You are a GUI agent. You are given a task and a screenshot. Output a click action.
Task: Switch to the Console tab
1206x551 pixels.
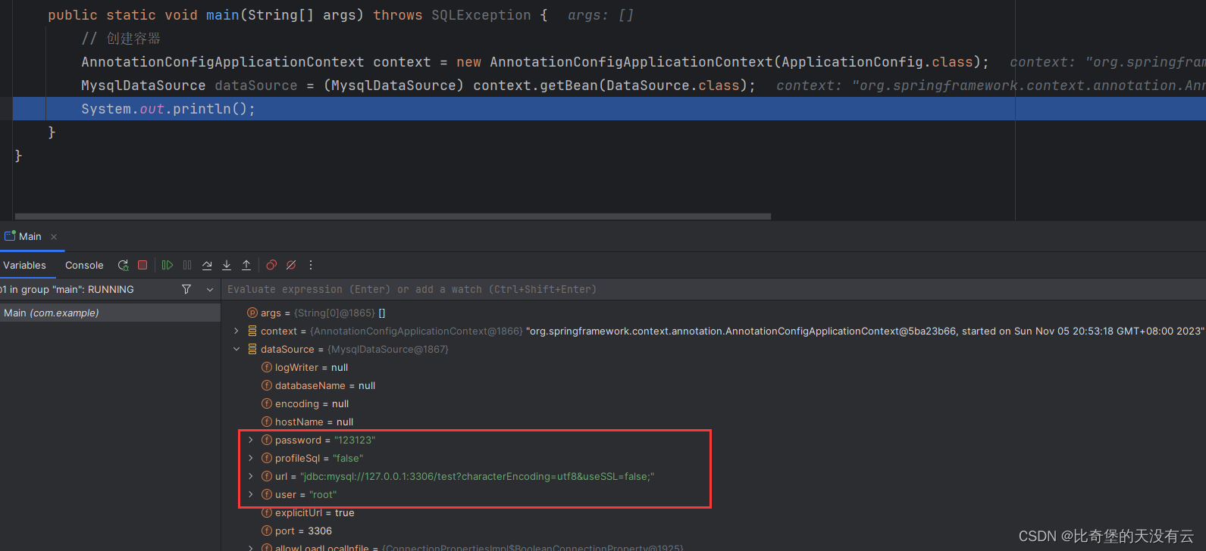tap(84, 266)
